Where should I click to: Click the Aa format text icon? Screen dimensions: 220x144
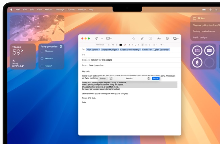pyautogui.click(x=159, y=38)
